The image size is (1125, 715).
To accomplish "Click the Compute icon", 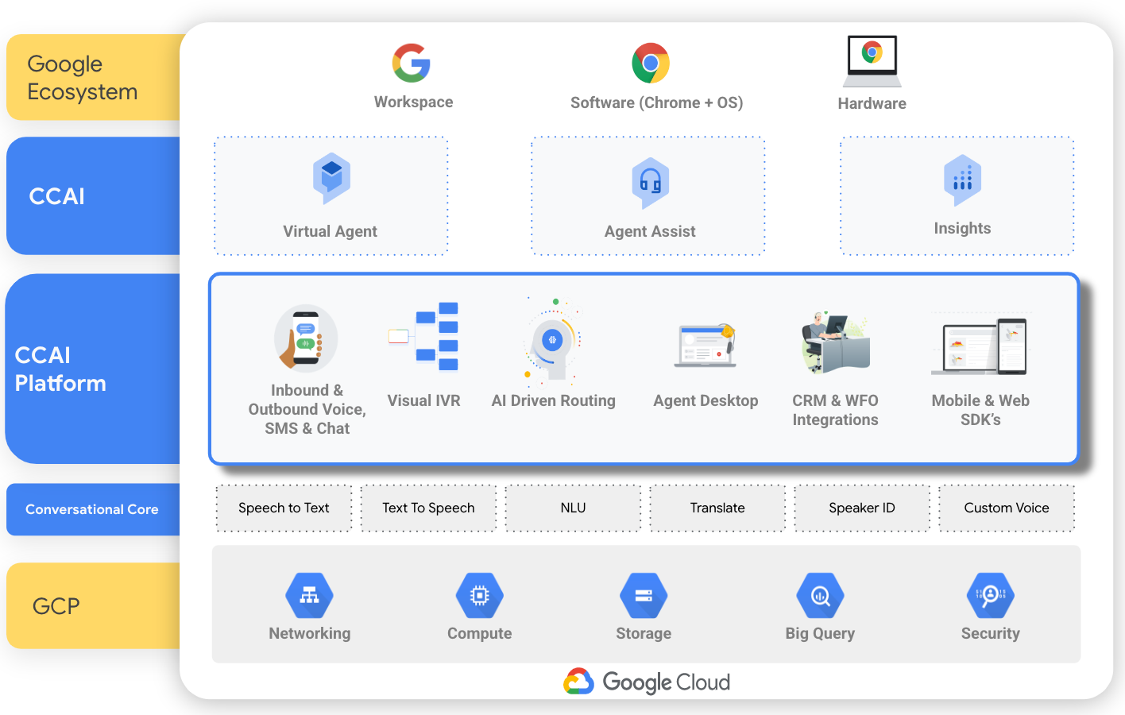I will coord(479,594).
